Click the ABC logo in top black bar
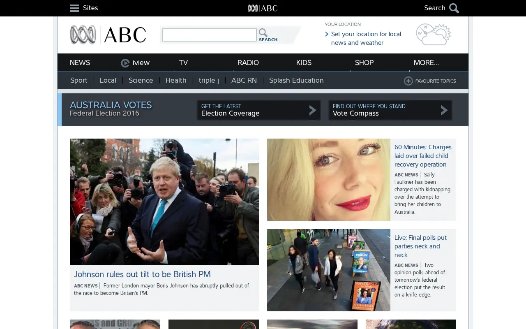Viewport: 526px width, 329px height. (x=263, y=8)
